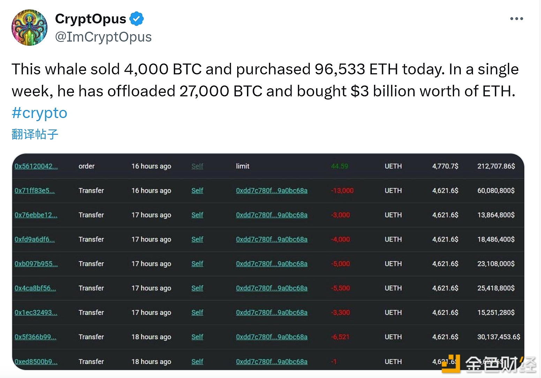Click the blue verified badge
This screenshot has height=378, width=541.
click(x=137, y=19)
